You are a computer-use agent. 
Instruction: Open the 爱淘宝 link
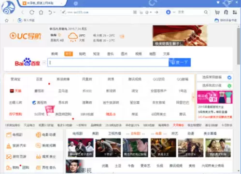tap(15, 79)
